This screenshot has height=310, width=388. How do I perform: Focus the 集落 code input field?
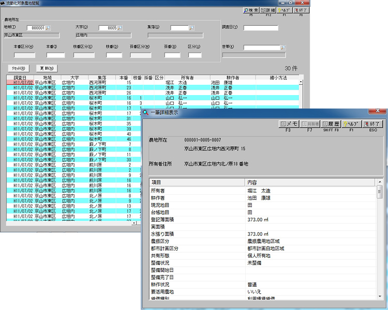[180, 28]
